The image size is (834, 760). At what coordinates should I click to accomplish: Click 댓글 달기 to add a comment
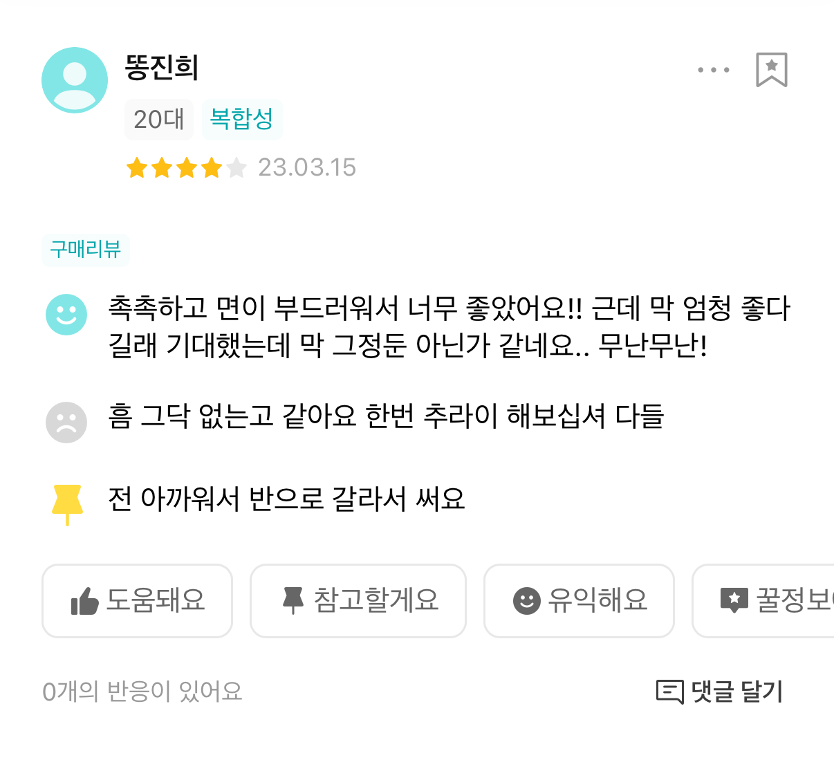click(x=736, y=691)
